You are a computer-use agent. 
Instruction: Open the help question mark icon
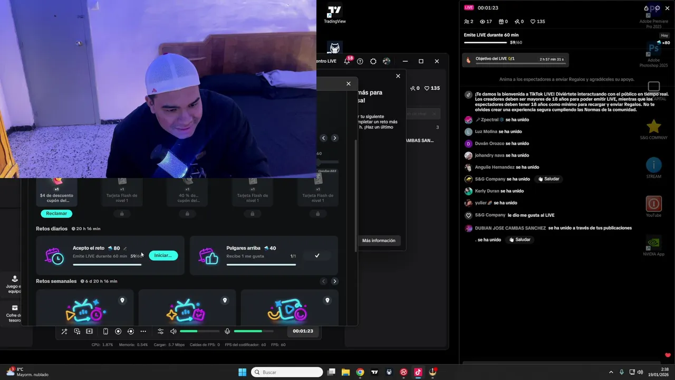point(360,61)
